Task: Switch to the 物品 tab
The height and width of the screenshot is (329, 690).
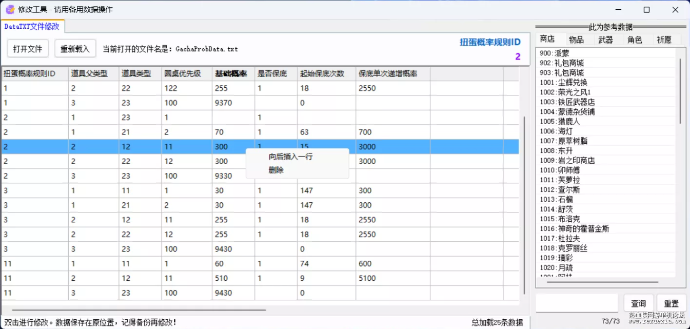Action: coord(576,40)
